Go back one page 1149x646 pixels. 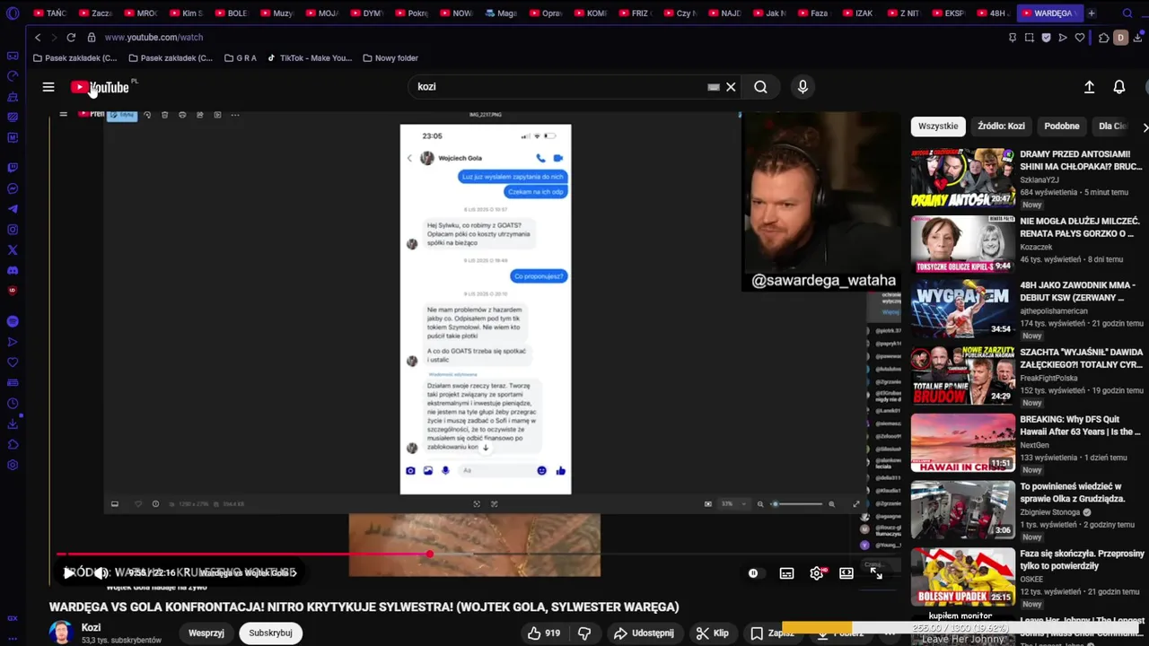click(x=37, y=38)
